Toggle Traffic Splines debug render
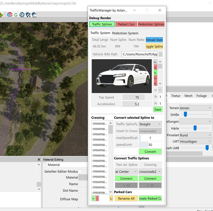Viewport: 213px width, 211px height. [102, 24]
